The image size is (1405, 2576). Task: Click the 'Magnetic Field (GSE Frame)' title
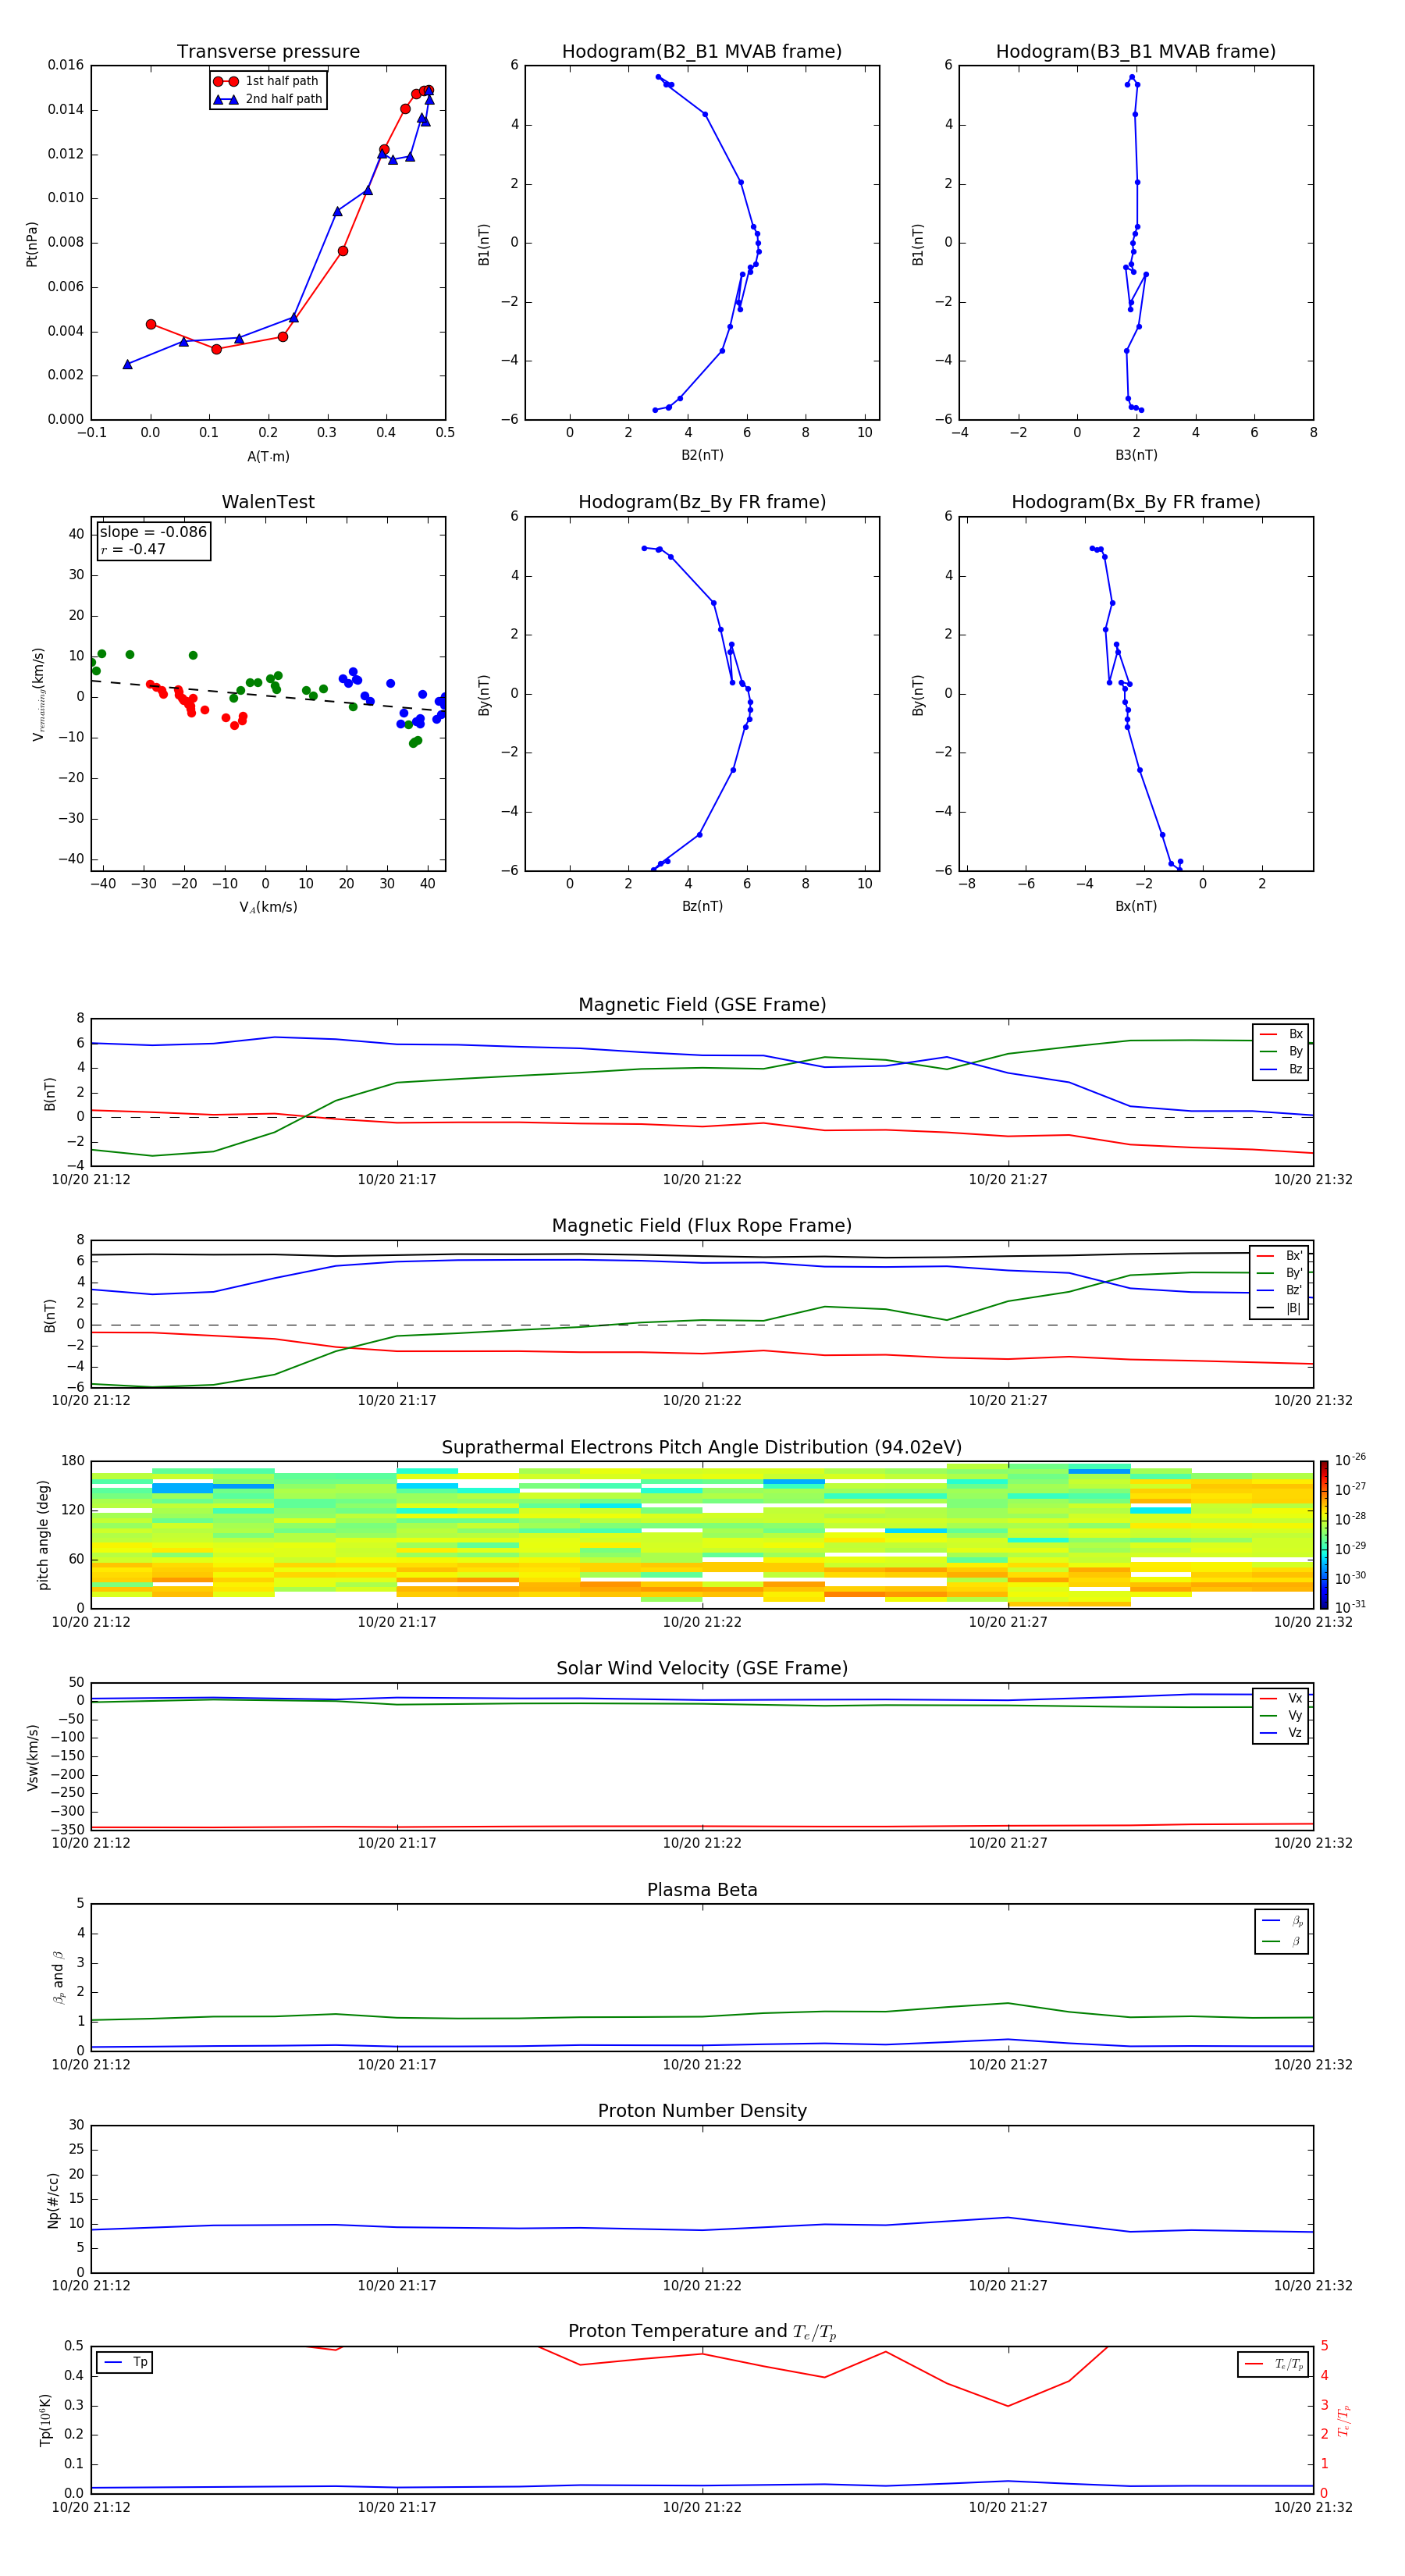coord(702,1005)
